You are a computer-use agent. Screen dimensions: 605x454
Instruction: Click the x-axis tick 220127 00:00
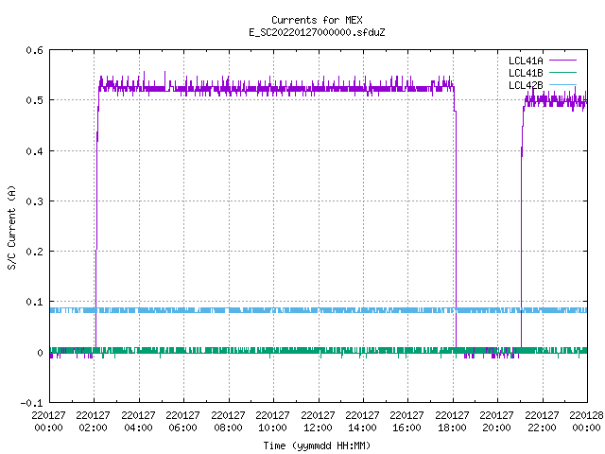(x=48, y=422)
